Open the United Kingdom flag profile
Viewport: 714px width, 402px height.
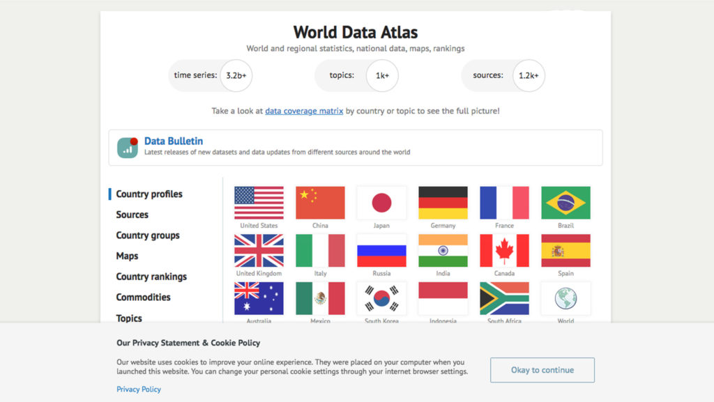259,251
